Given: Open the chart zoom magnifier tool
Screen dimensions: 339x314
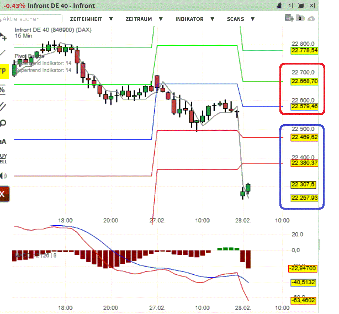Looking at the screenshot, I should pos(3,123).
